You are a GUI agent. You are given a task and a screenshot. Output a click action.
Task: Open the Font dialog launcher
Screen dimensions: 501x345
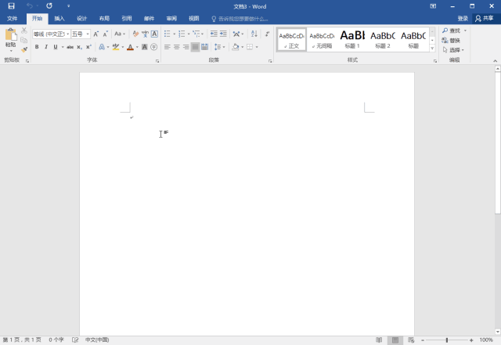tap(157, 61)
